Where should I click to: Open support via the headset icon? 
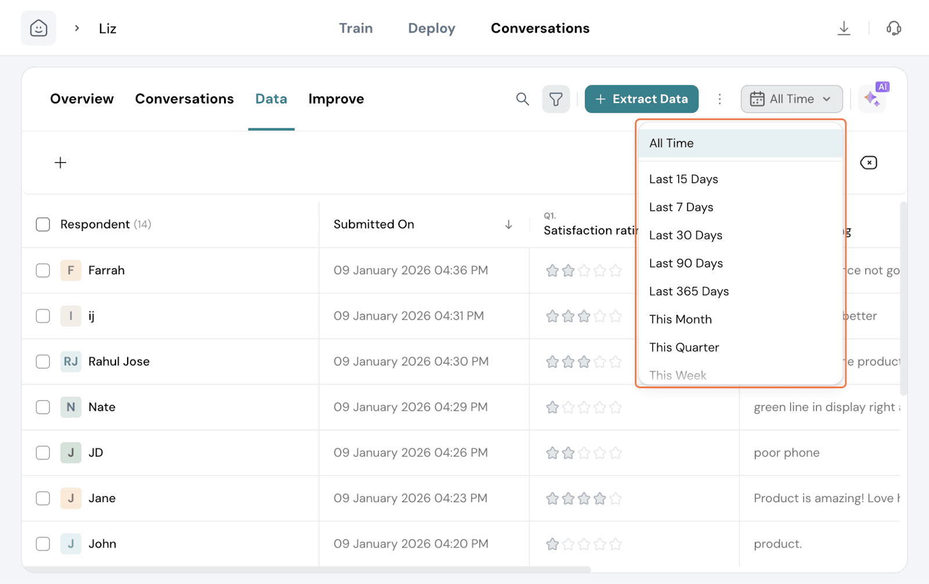point(894,28)
